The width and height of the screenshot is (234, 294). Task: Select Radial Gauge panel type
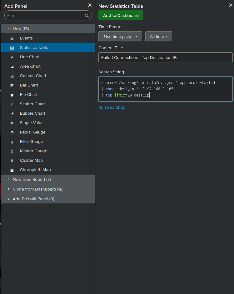click(x=48, y=132)
